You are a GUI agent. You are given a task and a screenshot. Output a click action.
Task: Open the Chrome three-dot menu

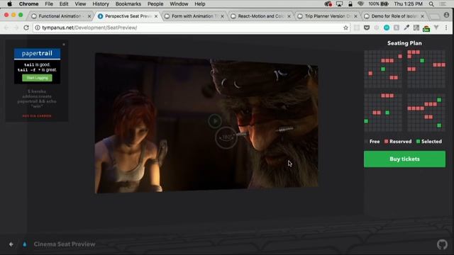tap(446, 28)
